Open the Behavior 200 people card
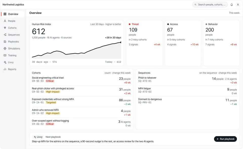Viewport: 243px width, 149px height. pyautogui.click(x=221, y=43)
